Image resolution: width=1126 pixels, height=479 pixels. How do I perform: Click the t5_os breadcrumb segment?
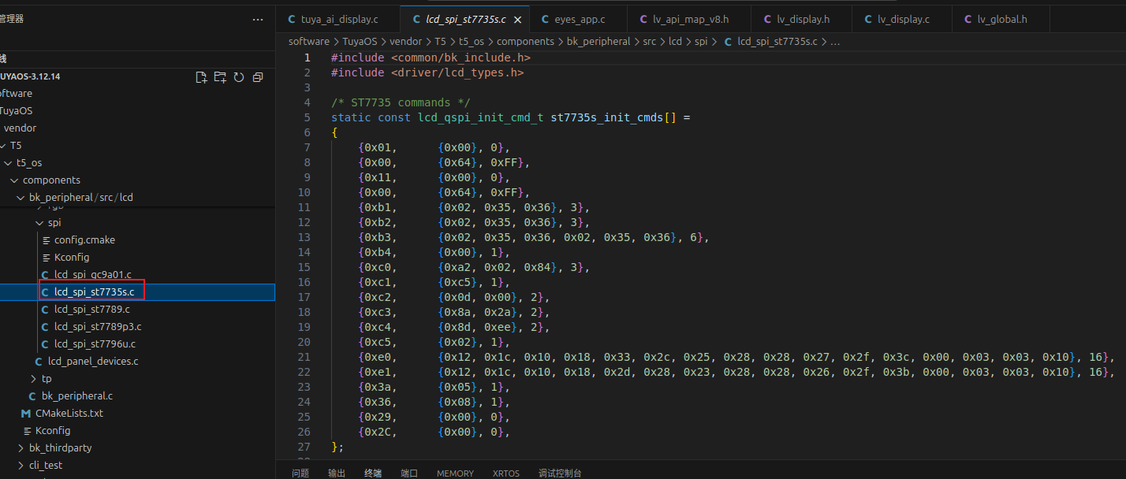click(x=472, y=42)
